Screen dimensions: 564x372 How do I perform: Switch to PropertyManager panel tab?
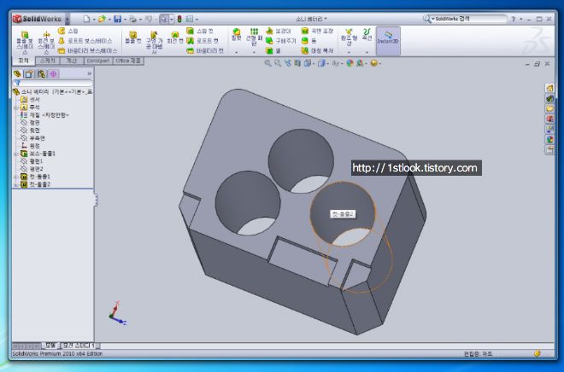[29, 74]
